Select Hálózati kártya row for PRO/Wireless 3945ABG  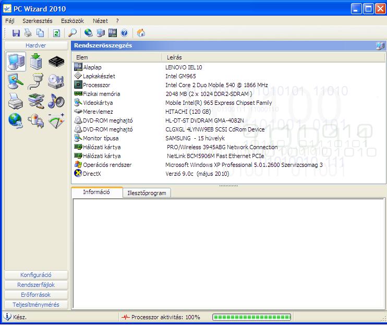tap(228, 147)
